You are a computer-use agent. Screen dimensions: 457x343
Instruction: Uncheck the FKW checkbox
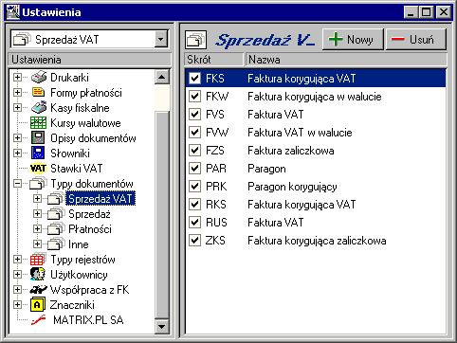194,97
